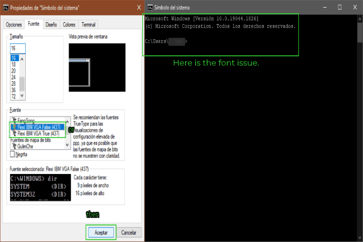Select the GulimChe font
363x242 pixels.
25,146
